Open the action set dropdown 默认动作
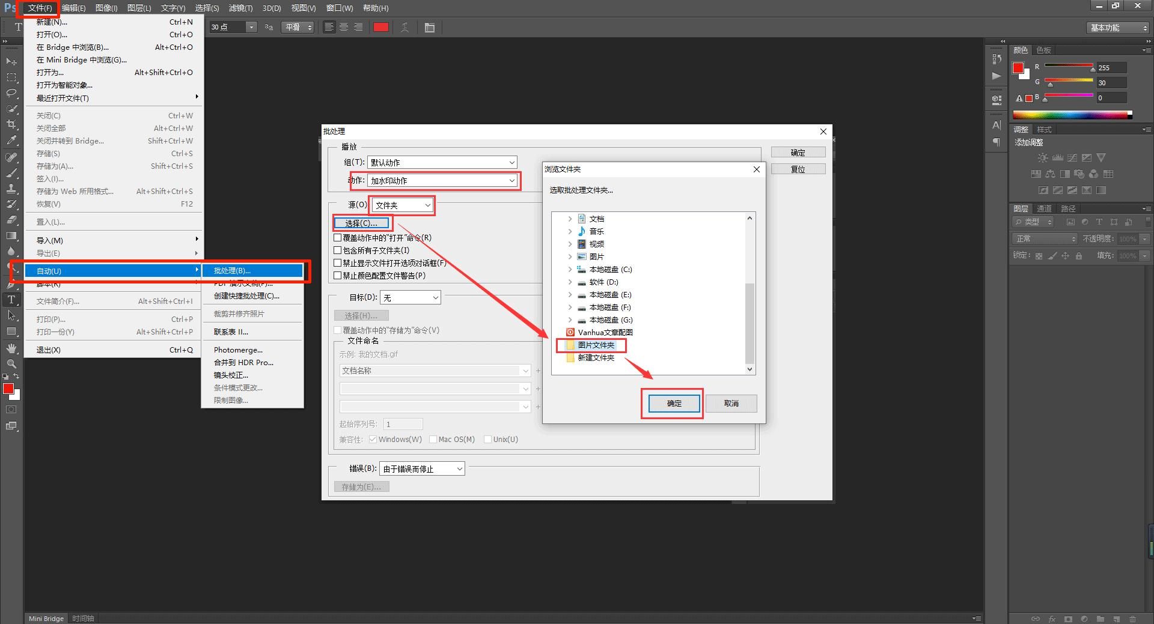 pyautogui.click(x=442, y=162)
